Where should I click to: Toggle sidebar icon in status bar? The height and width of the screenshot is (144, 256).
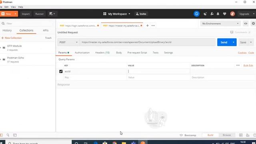[x=2, y=135]
